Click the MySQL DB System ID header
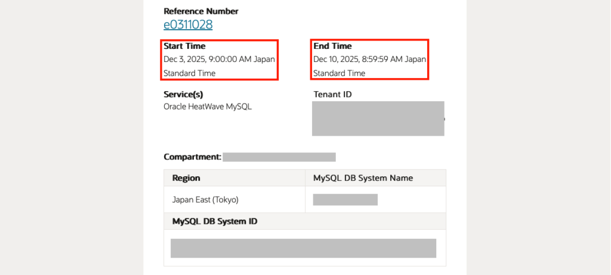Viewport: 611px width, 275px height. 215,221
